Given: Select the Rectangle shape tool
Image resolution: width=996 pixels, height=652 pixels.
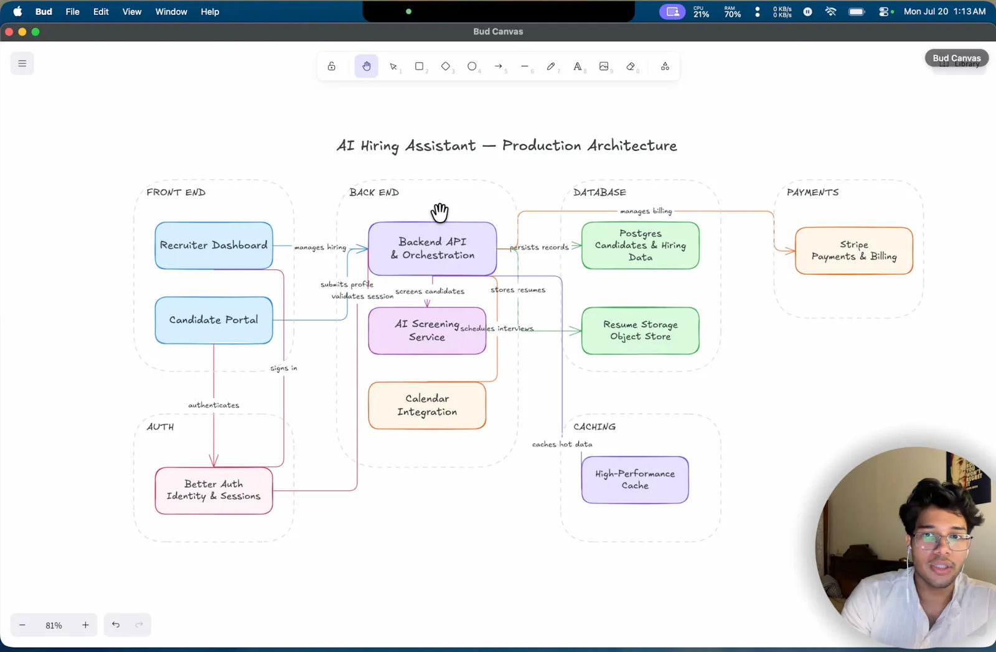Looking at the screenshot, I should click(420, 67).
